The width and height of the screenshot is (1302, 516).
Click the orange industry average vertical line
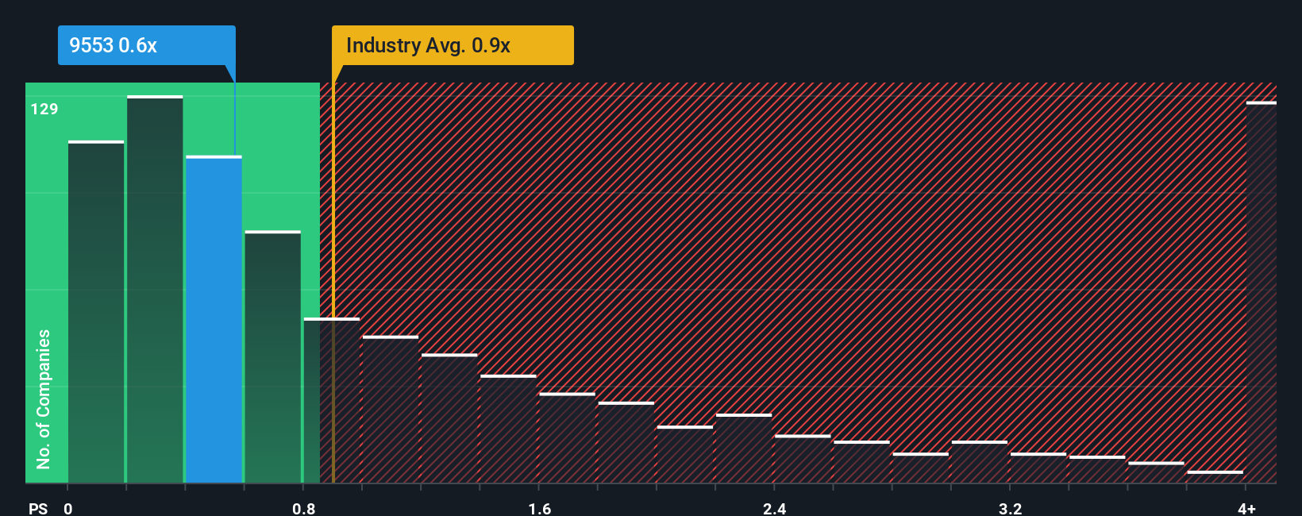pos(333,283)
